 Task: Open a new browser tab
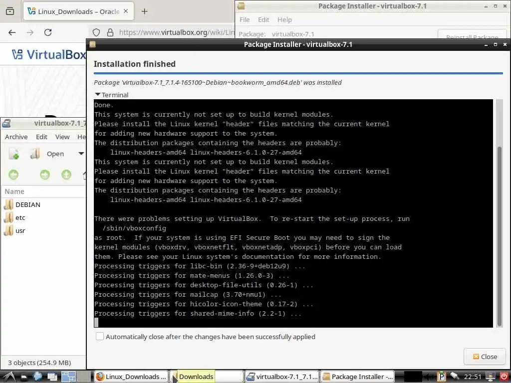coord(144,11)
